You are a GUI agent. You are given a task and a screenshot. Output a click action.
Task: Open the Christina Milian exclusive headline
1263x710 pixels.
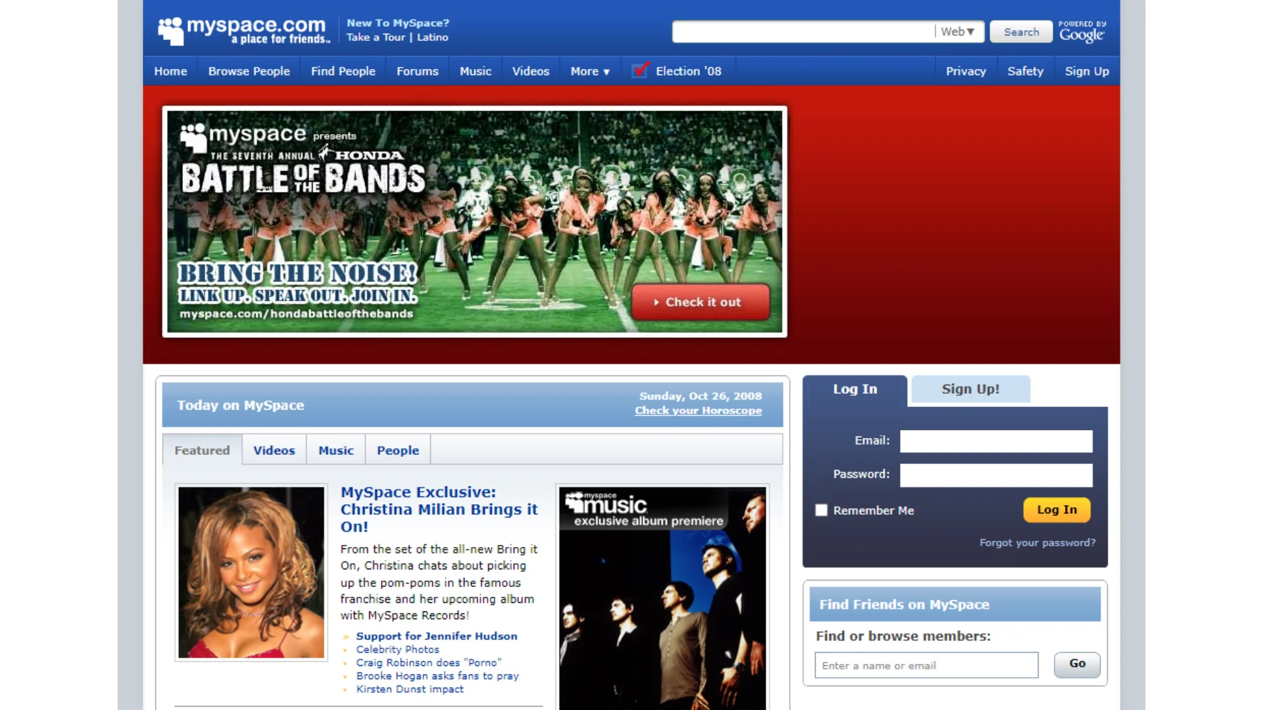tap(439, 509)
